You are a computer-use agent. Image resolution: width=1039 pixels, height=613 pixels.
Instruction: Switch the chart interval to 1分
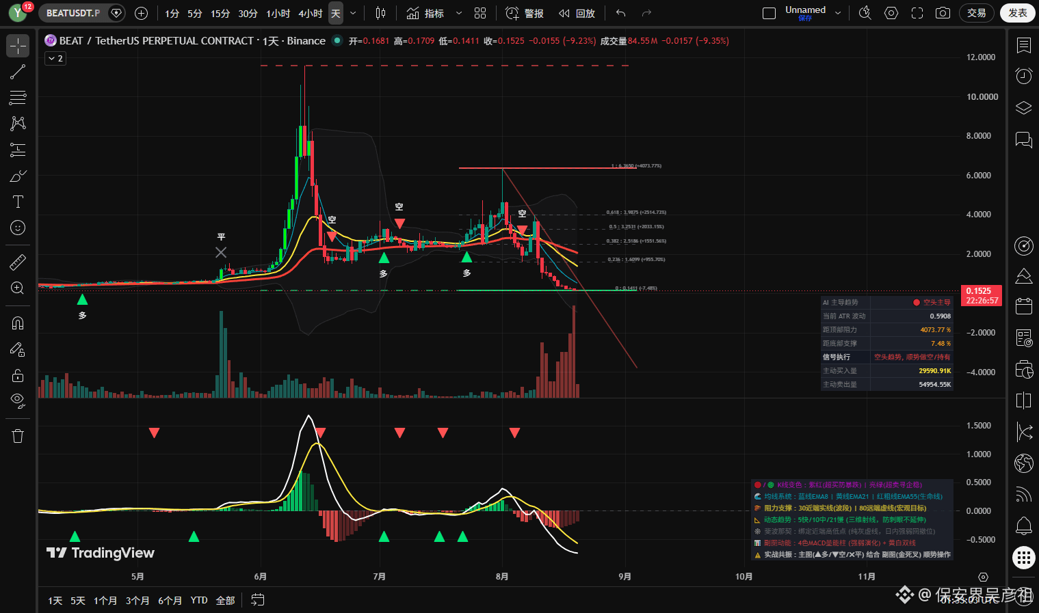click(172, 13)
